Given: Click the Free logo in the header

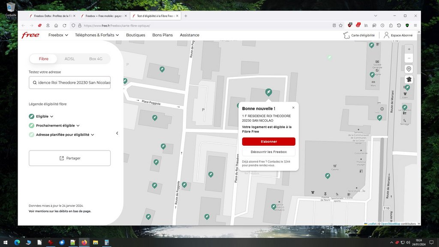Looking at the screenshot, I should pyautogui.click(x=30, y=35).
